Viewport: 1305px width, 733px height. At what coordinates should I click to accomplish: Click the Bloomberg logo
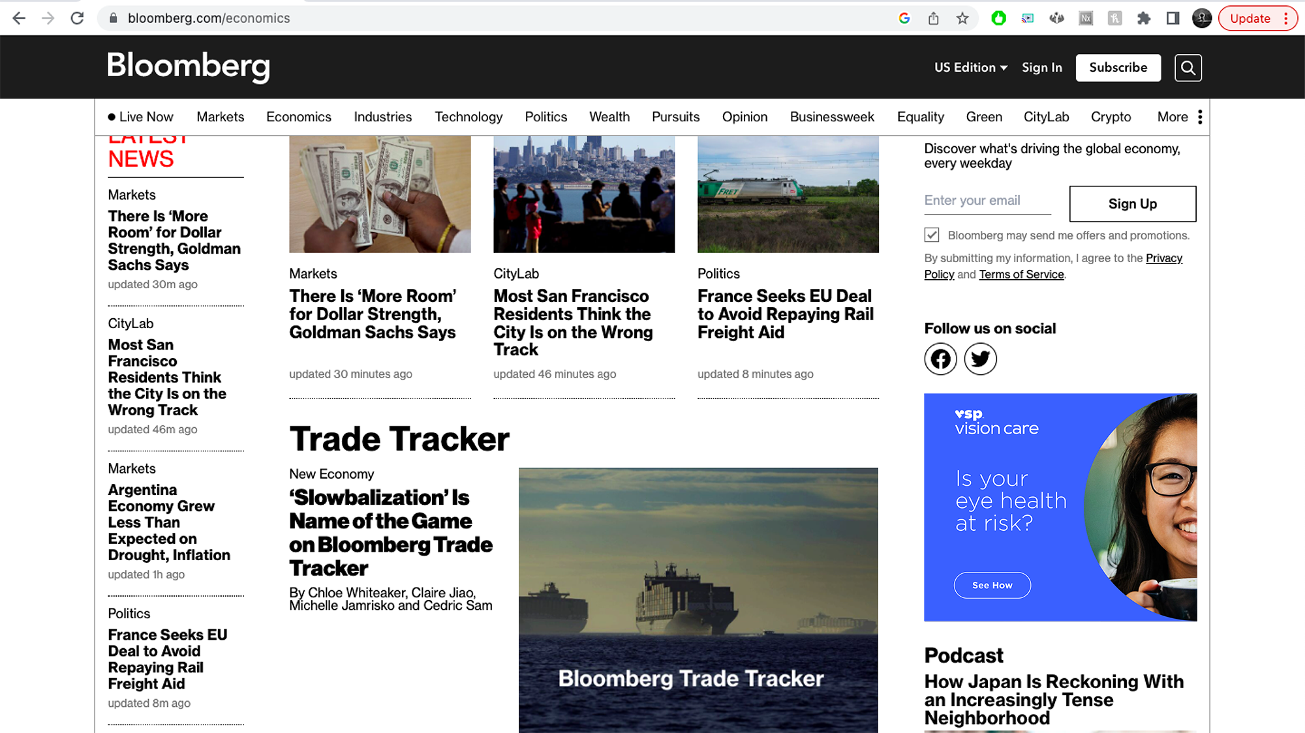point(189,67)
